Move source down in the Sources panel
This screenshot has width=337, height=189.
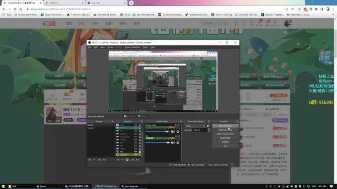click(137, 160)
